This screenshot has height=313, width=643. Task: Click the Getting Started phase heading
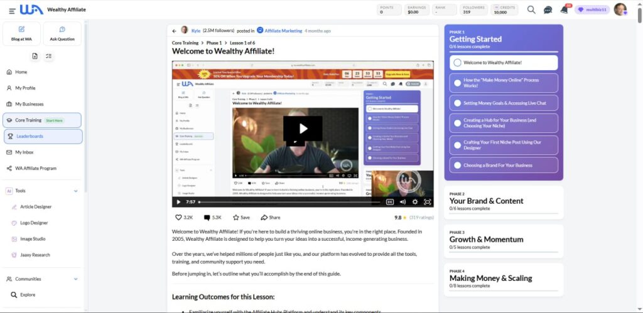[475, 40]
